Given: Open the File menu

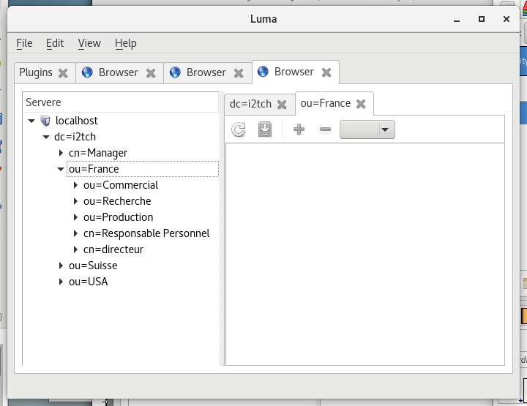Looking at the screenshot, I should click(x=24, y=43).
